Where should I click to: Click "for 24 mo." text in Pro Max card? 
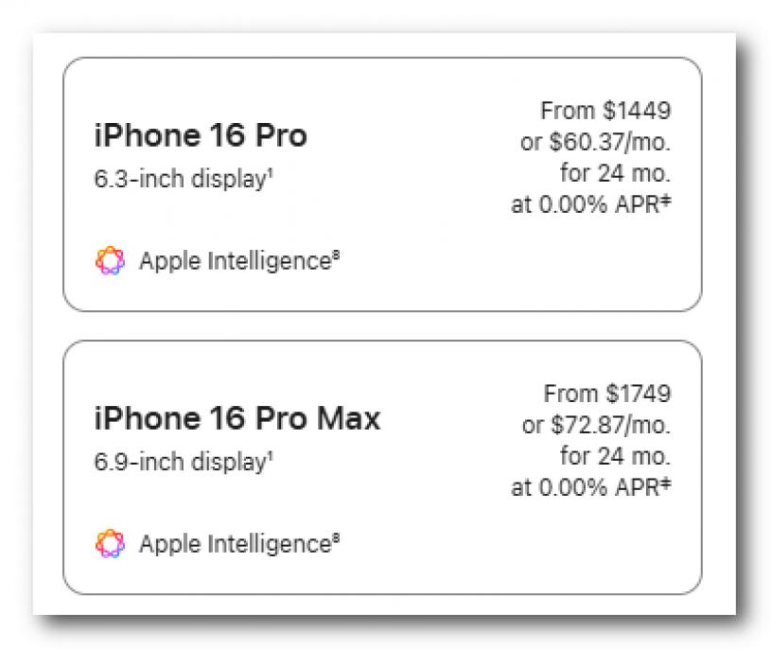[615, 456]
